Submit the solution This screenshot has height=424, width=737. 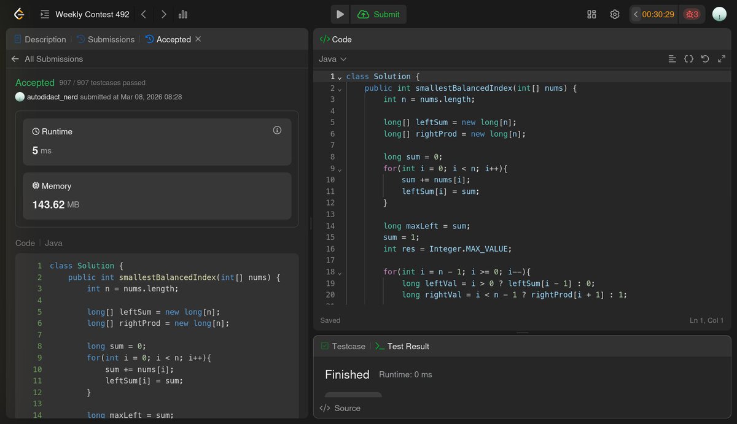379,14
